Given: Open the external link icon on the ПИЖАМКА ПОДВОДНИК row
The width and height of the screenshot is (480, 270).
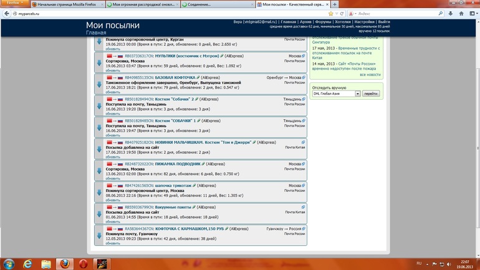Looking at the screenshot, I should click(304, 164).
